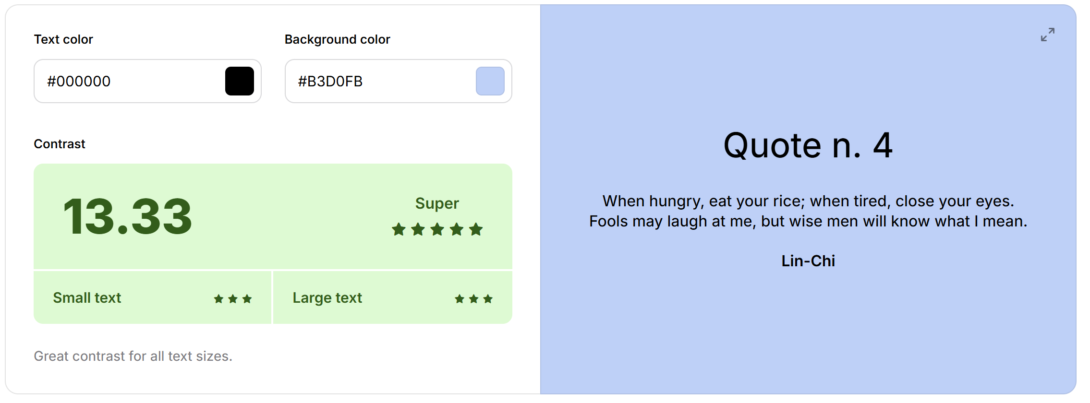
Task: Click the "Quote n. 4" preview heading
Action: point(808,145)
